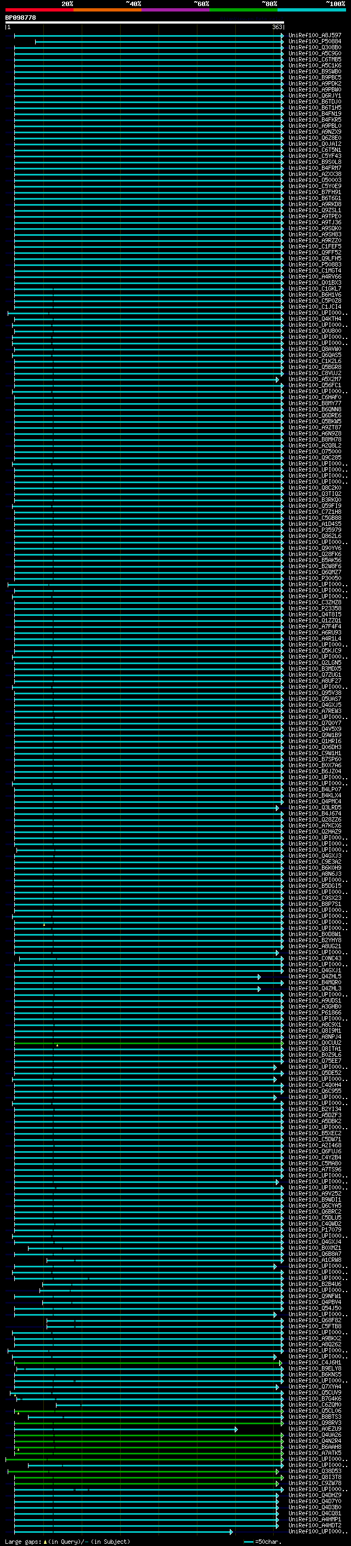The image size is (351, 1546).
Task: Select the UniRef100_Q4ZHL5 label
Action: pos(315,976)
